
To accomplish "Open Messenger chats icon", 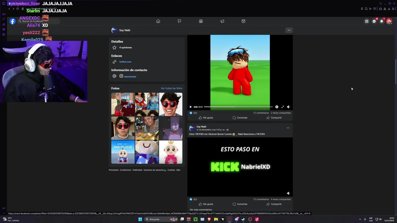I will pos(374,21).
